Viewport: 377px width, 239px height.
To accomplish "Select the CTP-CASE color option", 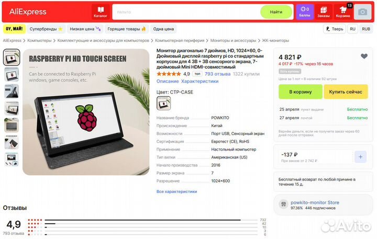I will (x=163, y=103).
